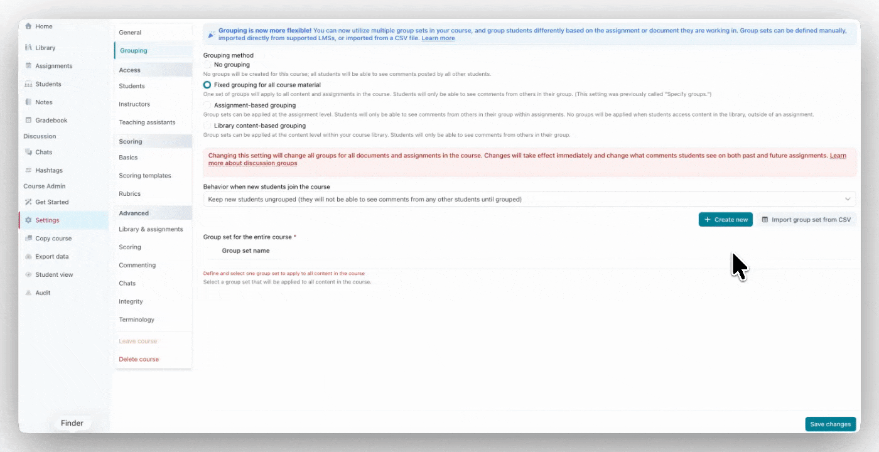Click the Hashtags icon

pyautogui.click(x=28, y=170)
